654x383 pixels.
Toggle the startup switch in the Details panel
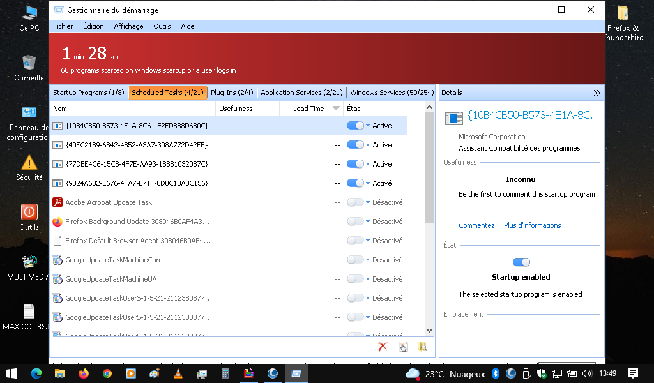[521, 262]
